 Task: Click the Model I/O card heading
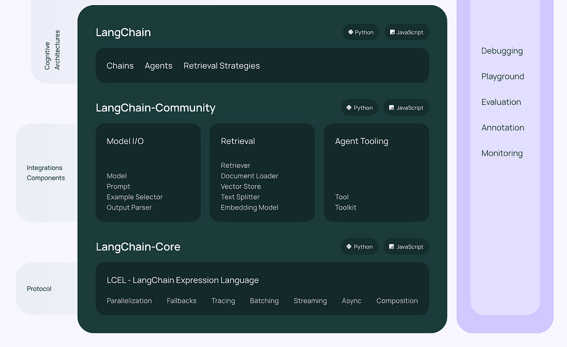tap(125, 141)
